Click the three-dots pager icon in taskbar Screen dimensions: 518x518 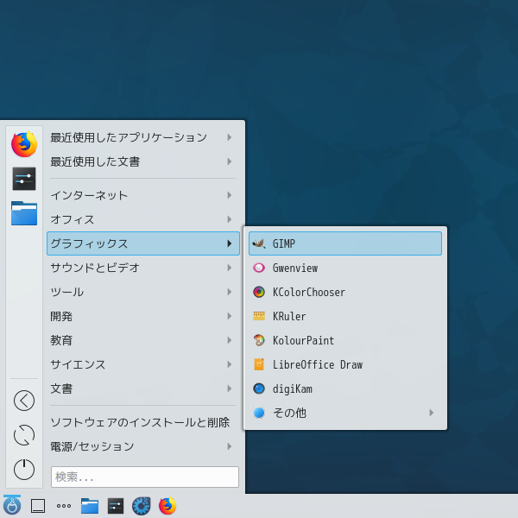[64, 506]
